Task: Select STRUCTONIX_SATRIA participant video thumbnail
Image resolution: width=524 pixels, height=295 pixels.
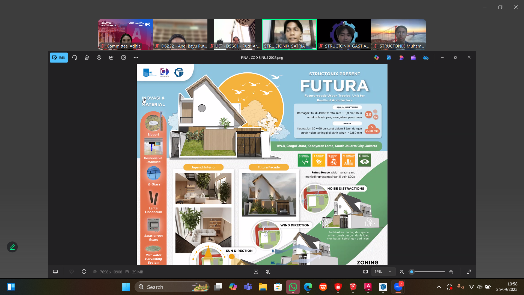Action: coord(289,34)
